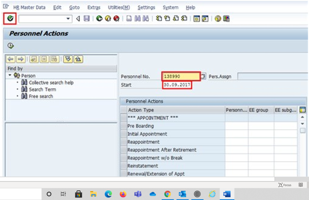This screenshot has height=200, width=309.
Task: Open the Edit menu
Action: click(57, 7)
